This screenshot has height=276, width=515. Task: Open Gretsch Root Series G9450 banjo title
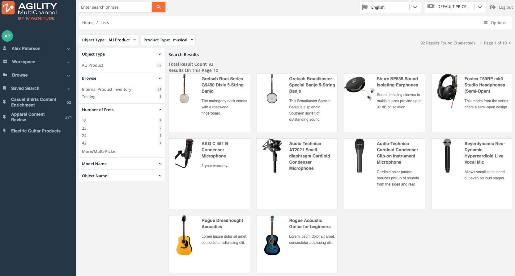click(x=223, y=85)
